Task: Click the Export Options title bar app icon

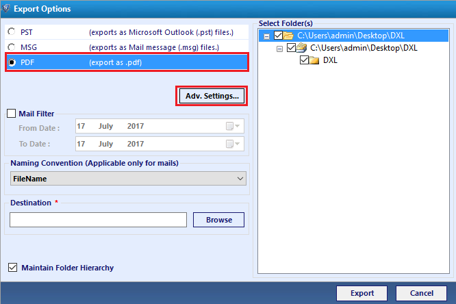Action: click(5, 8)
